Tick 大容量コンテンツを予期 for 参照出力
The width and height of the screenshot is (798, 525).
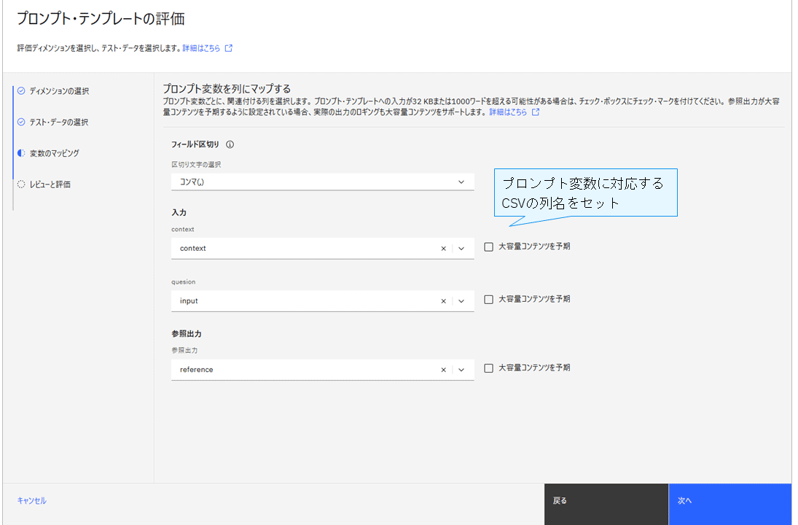[x=489, y=368]
